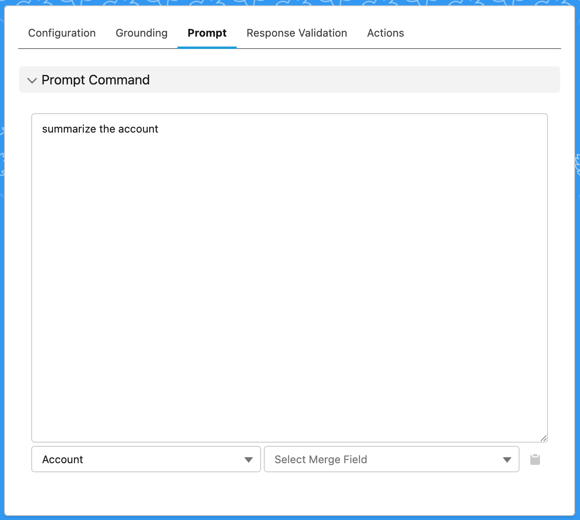Collapse the Prompt Command section chevron

pyautogui.click(x=32, y=80)
